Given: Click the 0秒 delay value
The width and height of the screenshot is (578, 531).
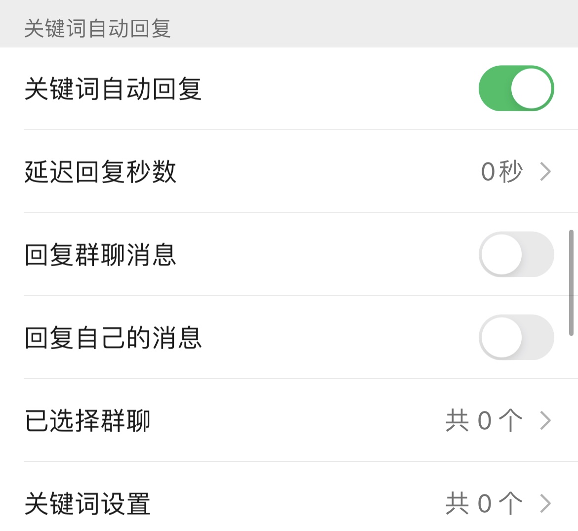Looking at the screenshot, I should pyautogui.click(x=501, y=172).
